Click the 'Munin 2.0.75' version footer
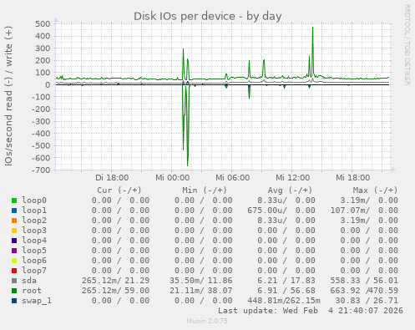 207,321
